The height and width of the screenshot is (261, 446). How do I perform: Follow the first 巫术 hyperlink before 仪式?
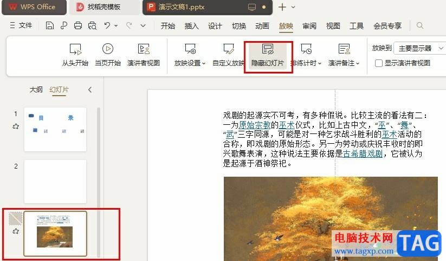(x=287, y=125)
